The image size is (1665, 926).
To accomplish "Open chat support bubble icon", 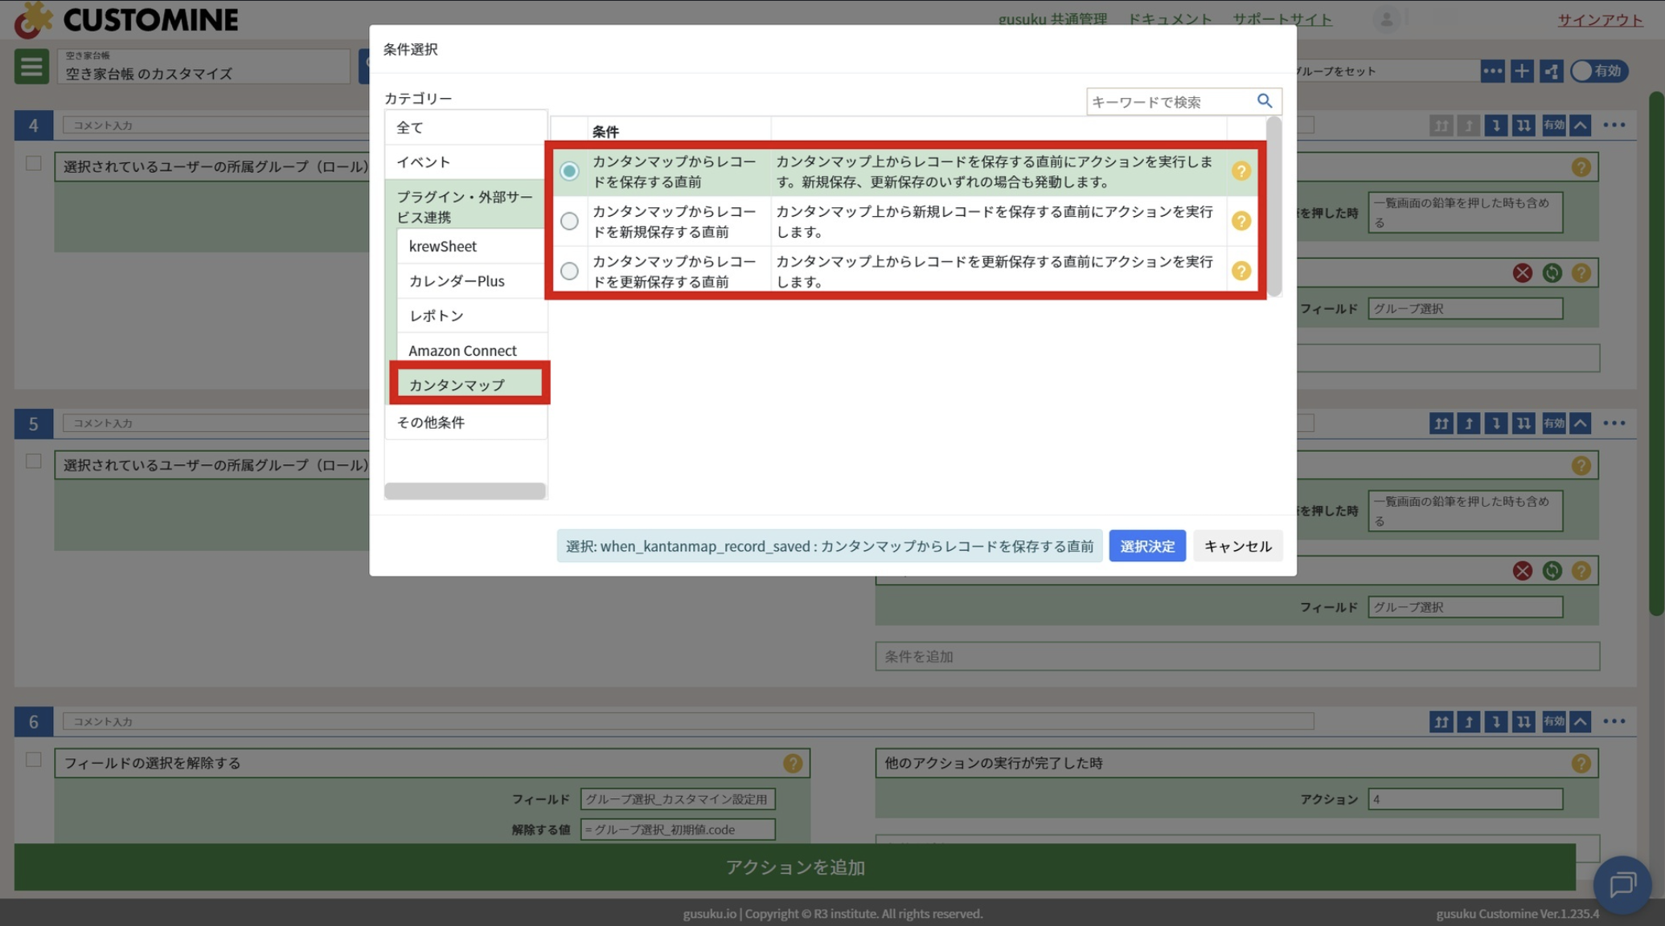I will click(1622, 884).
